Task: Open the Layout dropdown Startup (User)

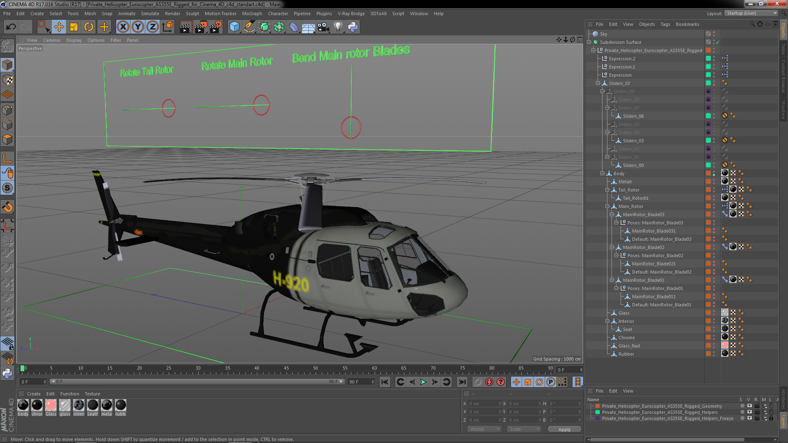Action: click(751, 13)
